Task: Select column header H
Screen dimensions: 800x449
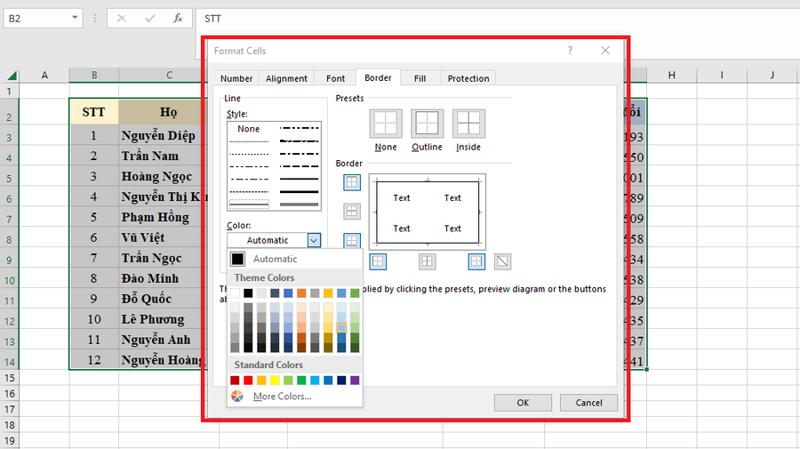Action: tap(672, 75)
